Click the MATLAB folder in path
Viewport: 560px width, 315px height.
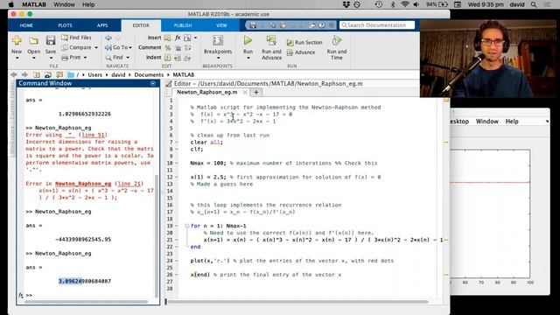(184, 74)
